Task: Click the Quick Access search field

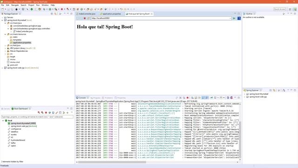Action: (x=279, y=9)
